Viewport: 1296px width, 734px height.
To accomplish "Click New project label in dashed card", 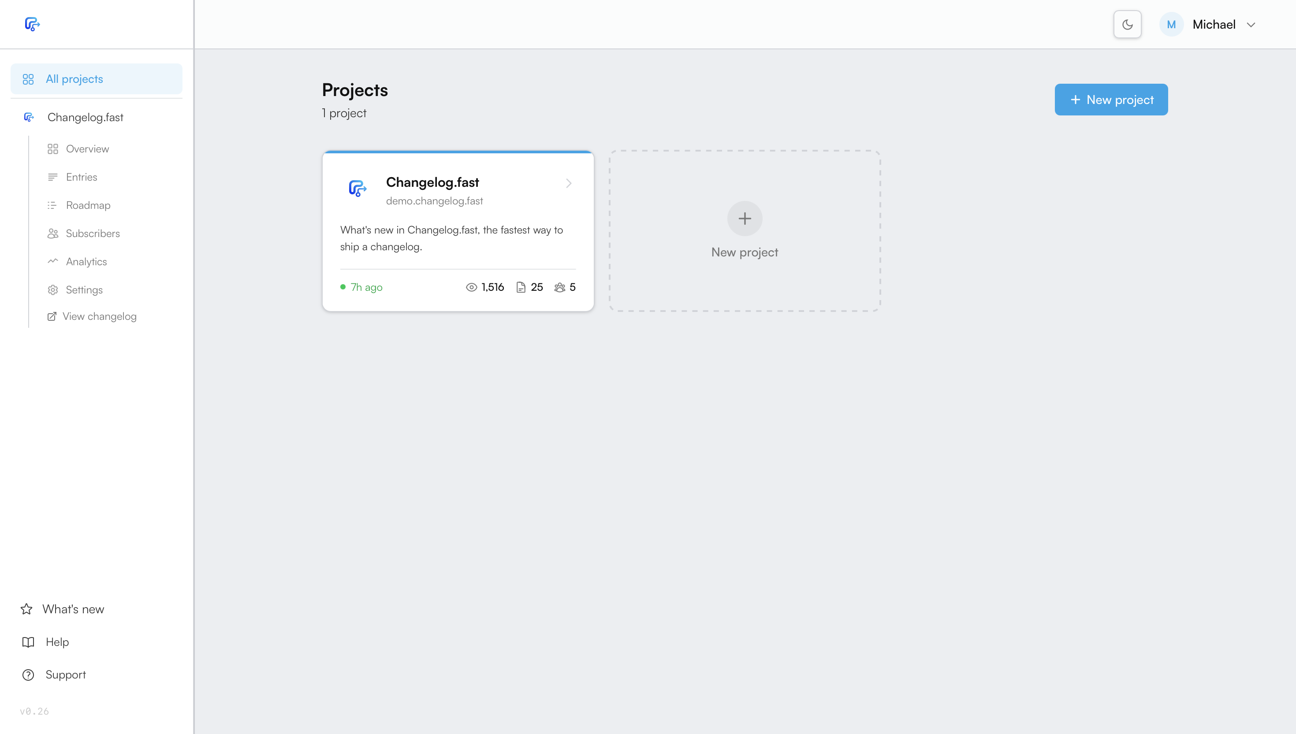I will [744, 252].
